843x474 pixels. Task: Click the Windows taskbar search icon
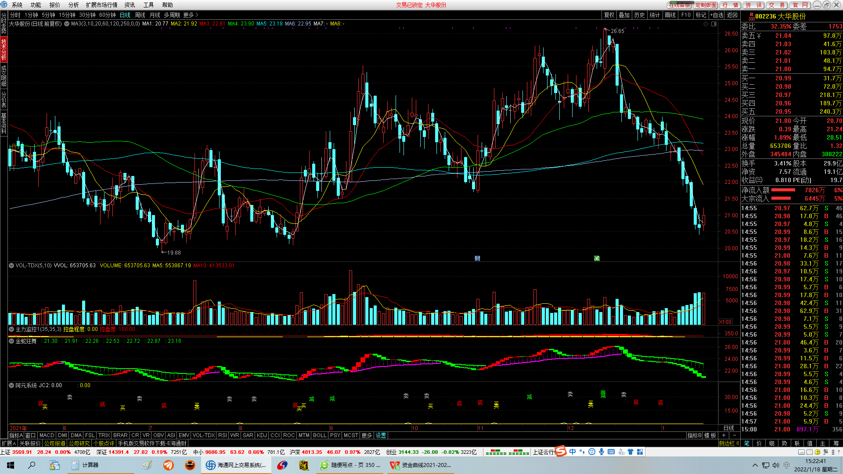coord(32,465)
